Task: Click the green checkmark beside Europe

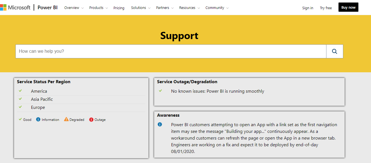Action: click(20, 107)
